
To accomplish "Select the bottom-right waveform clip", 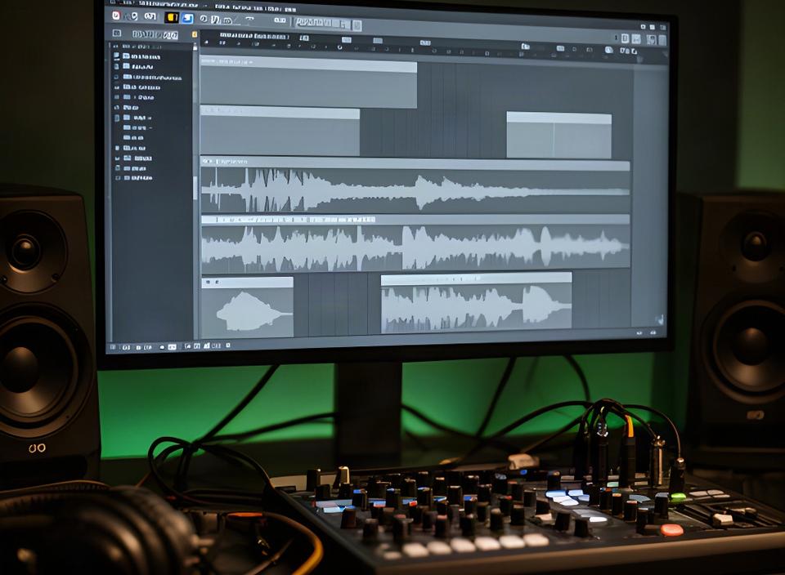I will [x=476, y=302].
